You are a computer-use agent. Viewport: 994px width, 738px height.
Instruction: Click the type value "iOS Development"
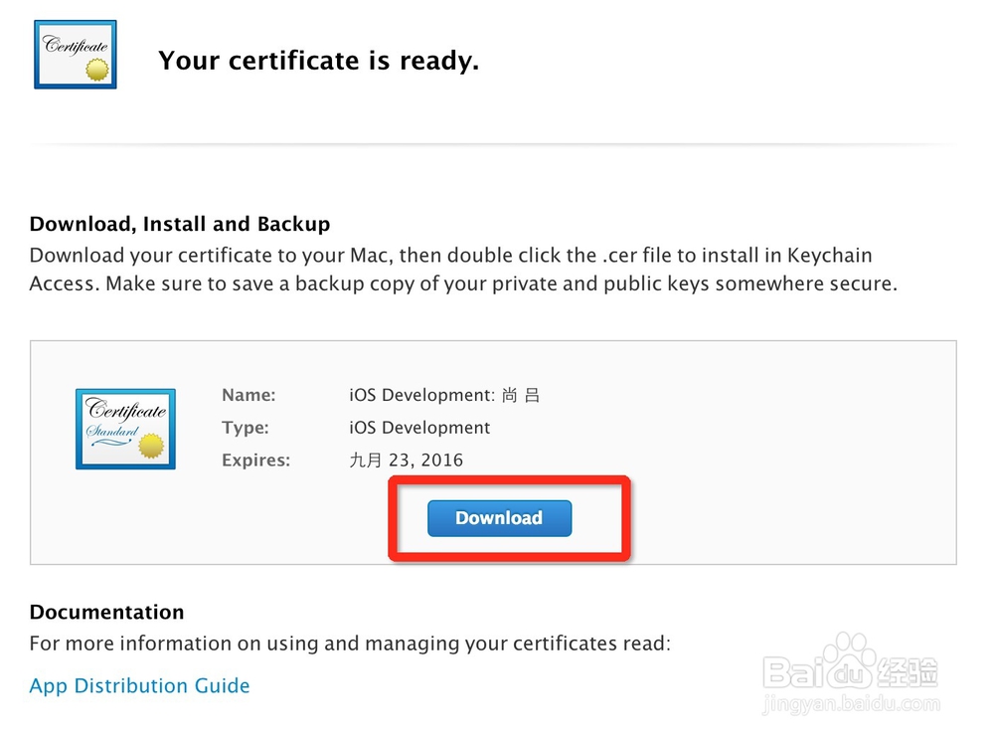(419, 428)
